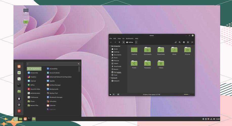Open the volume tray icon
Viewport: 232px width, 126px height.
pos(214,119)
